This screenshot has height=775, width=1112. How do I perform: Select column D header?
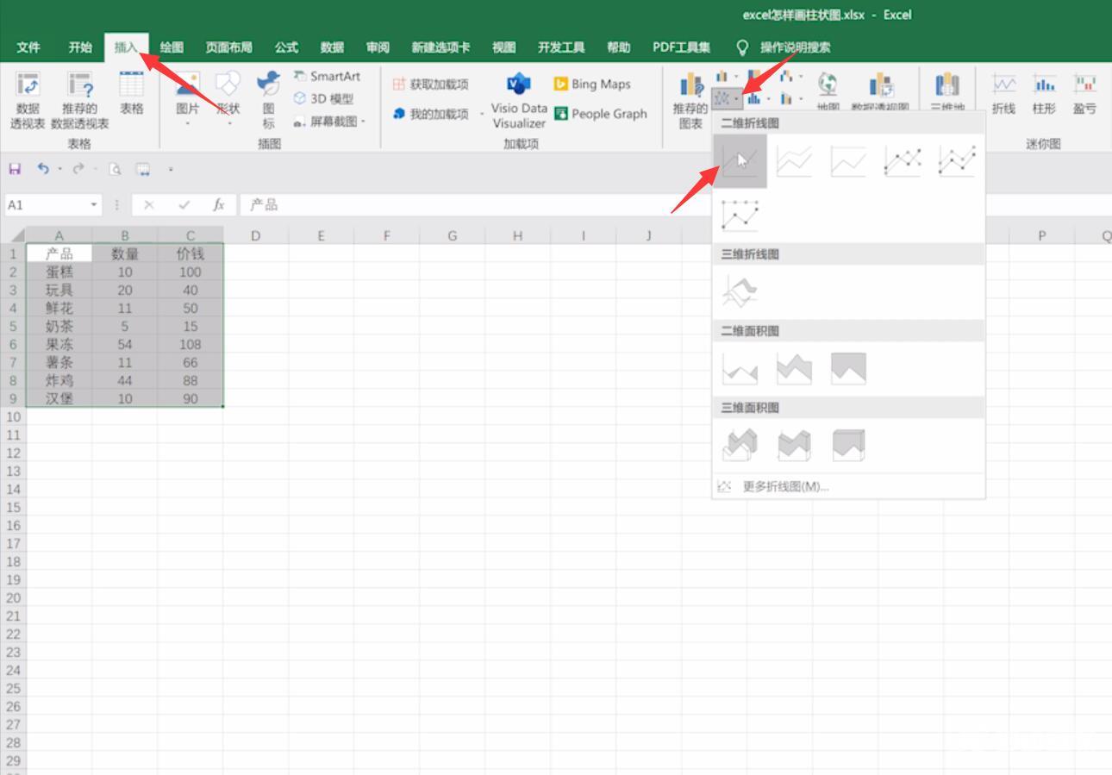[255, 235]
